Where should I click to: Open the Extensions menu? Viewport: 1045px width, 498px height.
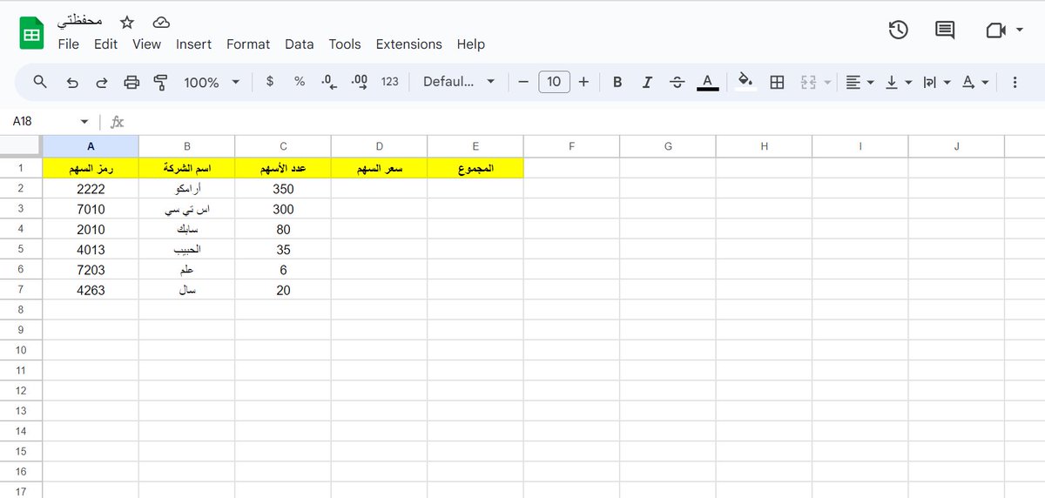408,44
